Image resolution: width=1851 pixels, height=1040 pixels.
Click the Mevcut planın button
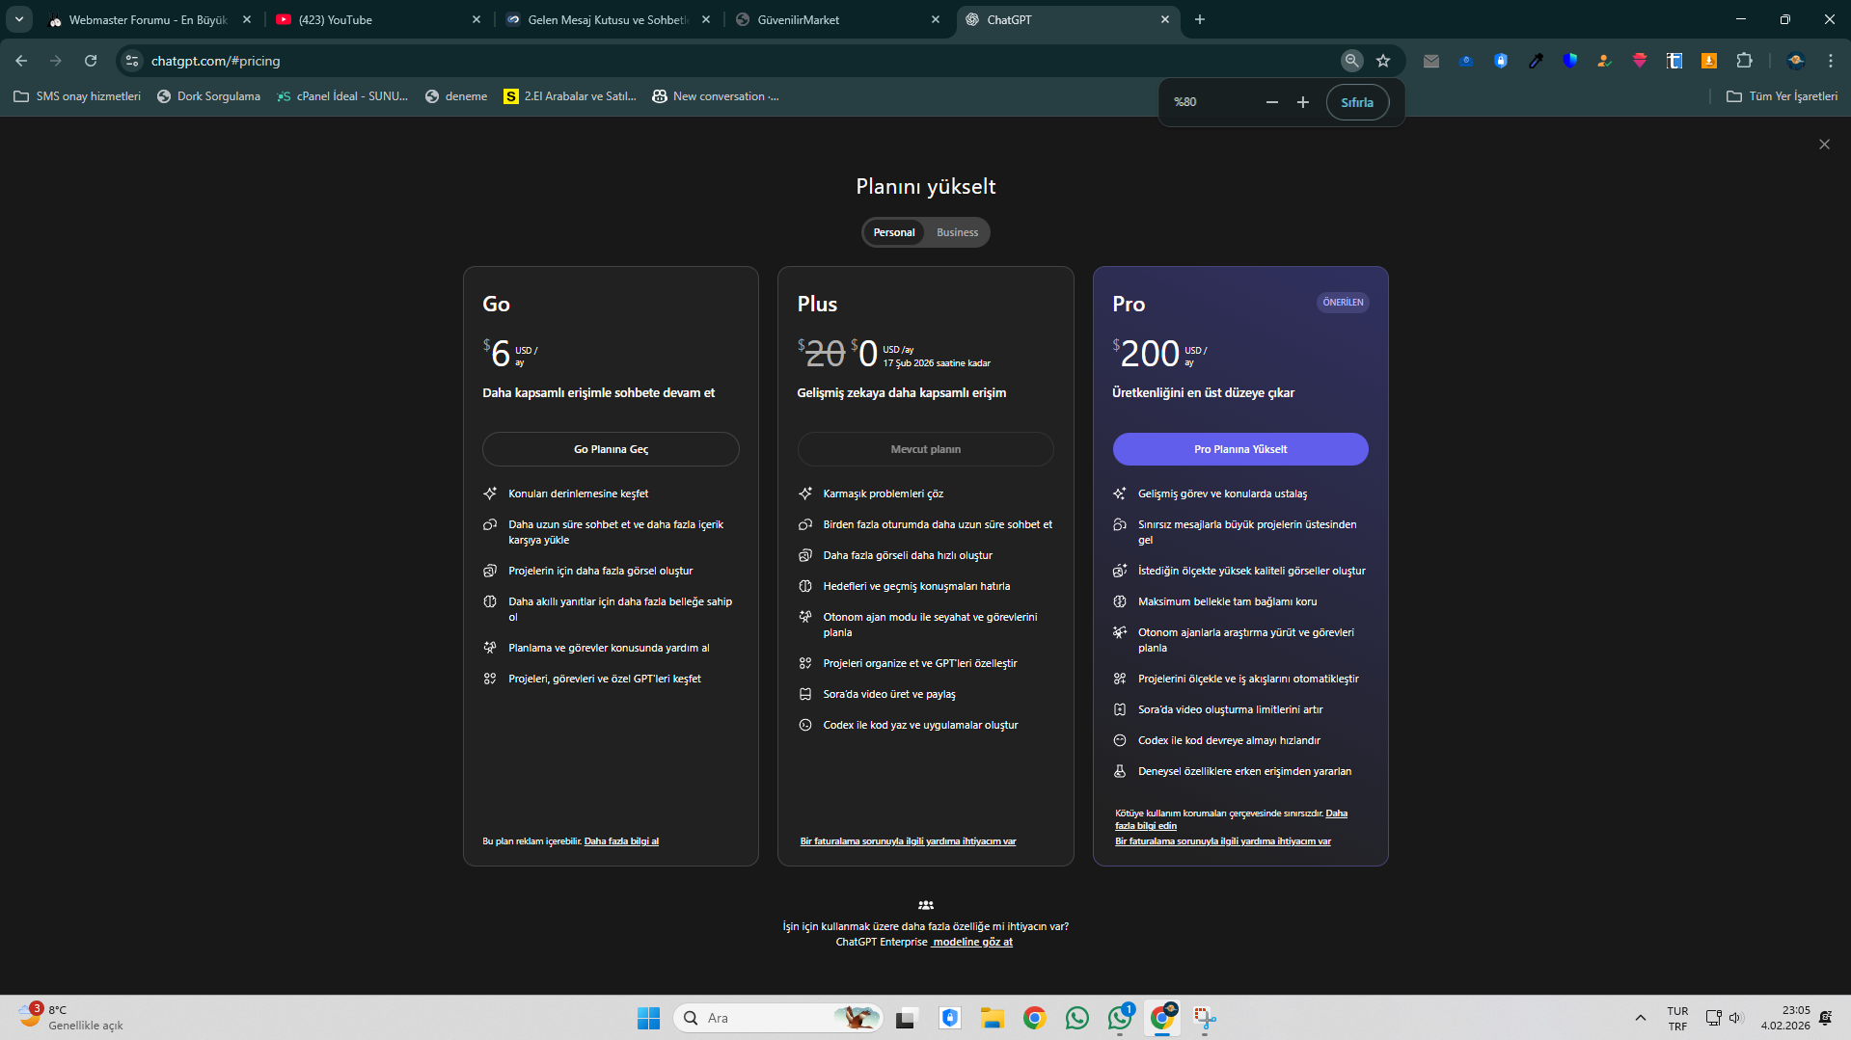click(925, 449)
